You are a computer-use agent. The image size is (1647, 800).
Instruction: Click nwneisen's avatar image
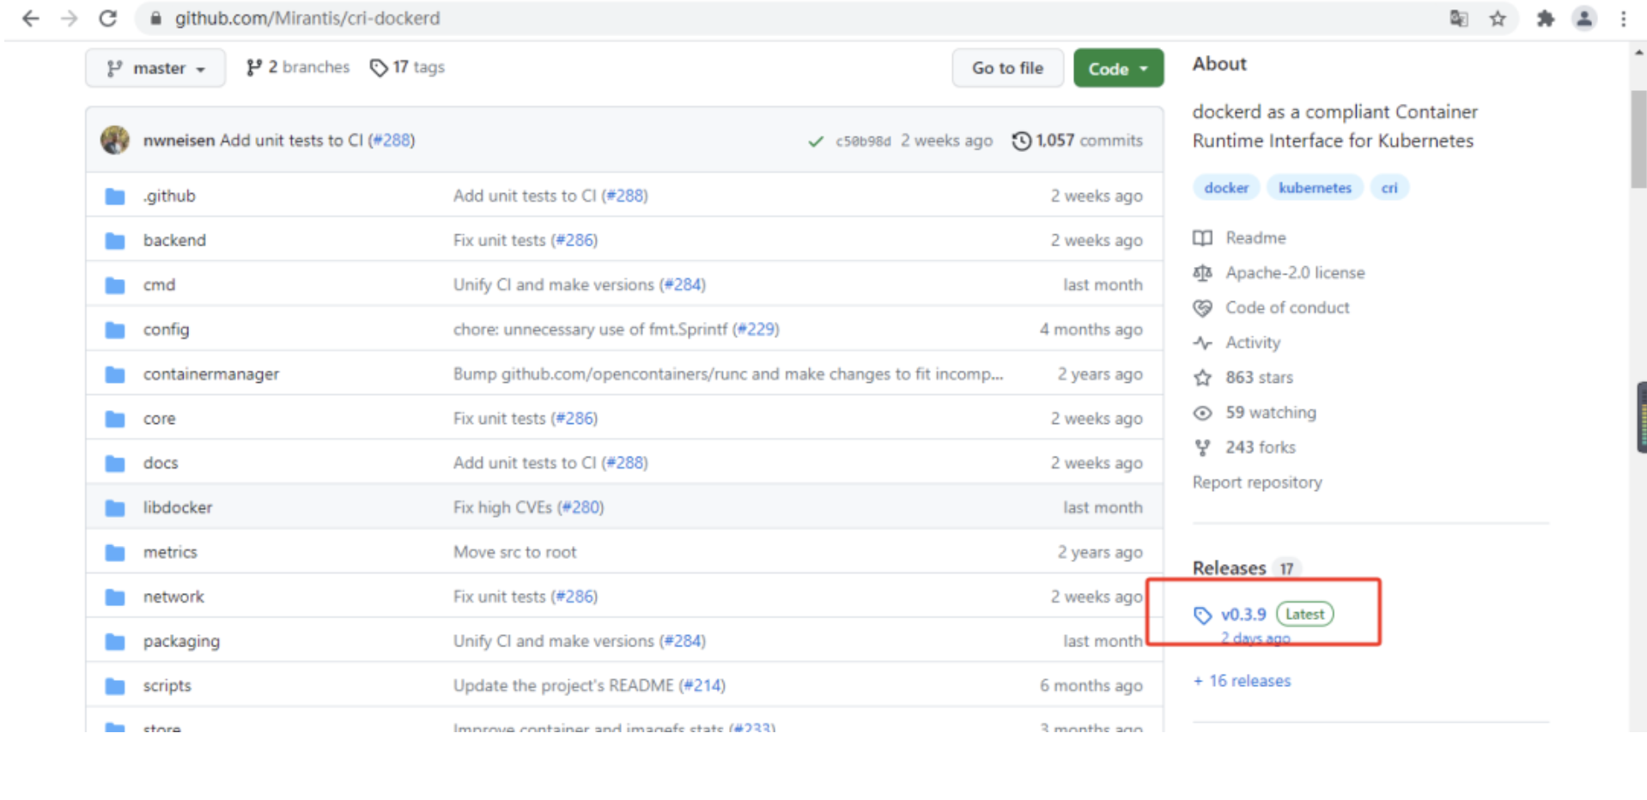pyautogui.click(x=115, y=140)
